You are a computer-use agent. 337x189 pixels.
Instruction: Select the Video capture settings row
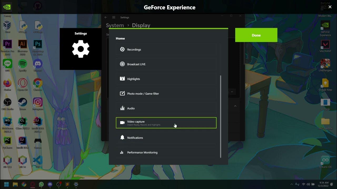(x=166, y=123)
